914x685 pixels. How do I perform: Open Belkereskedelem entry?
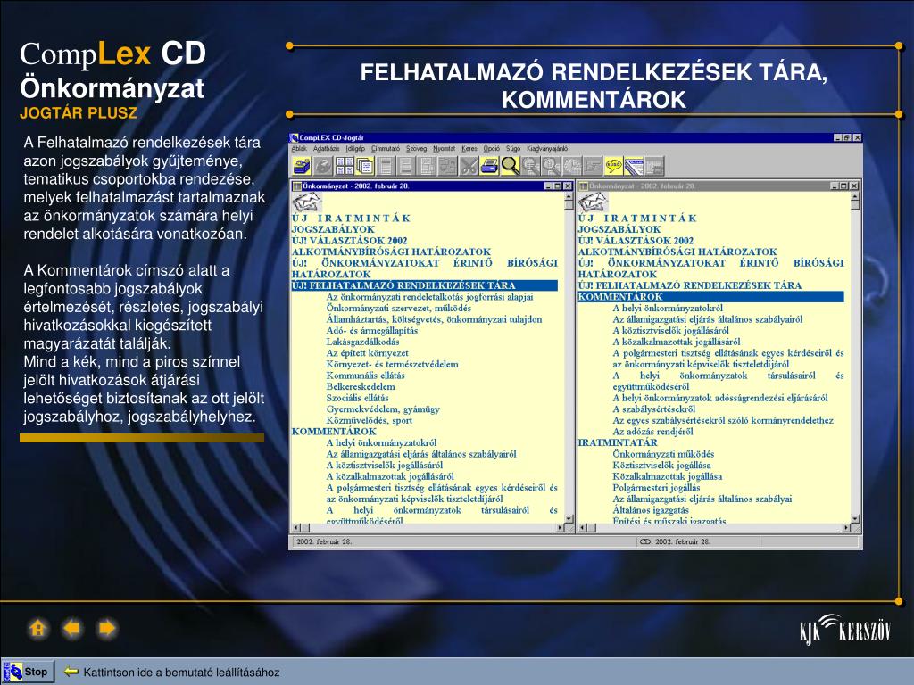click(361, 386)
